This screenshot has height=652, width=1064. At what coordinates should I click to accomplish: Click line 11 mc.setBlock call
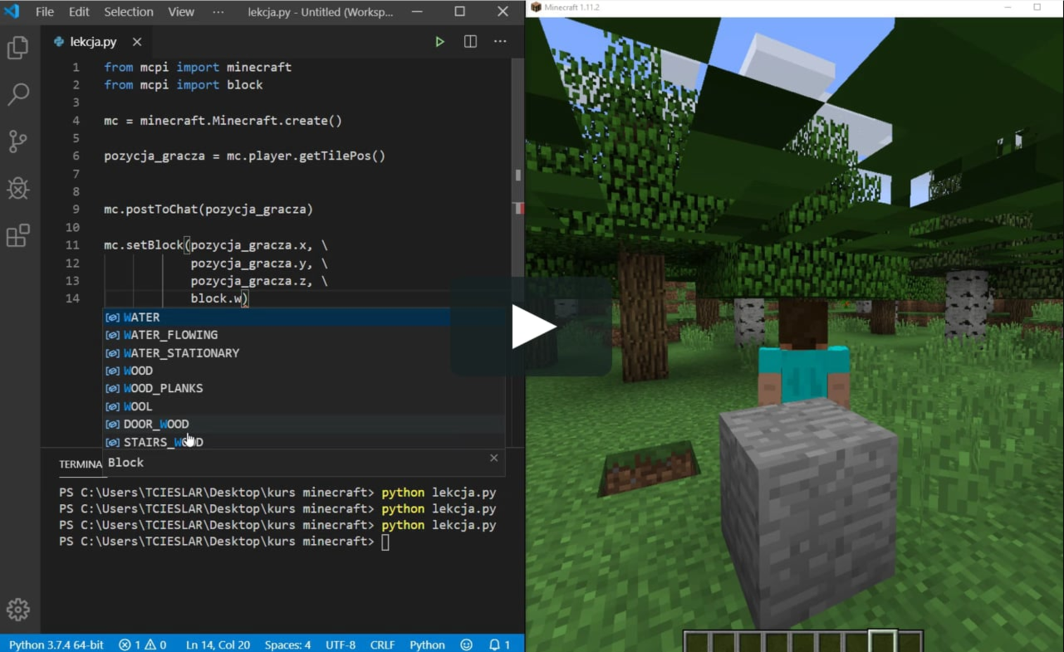(x=215, y=245)
